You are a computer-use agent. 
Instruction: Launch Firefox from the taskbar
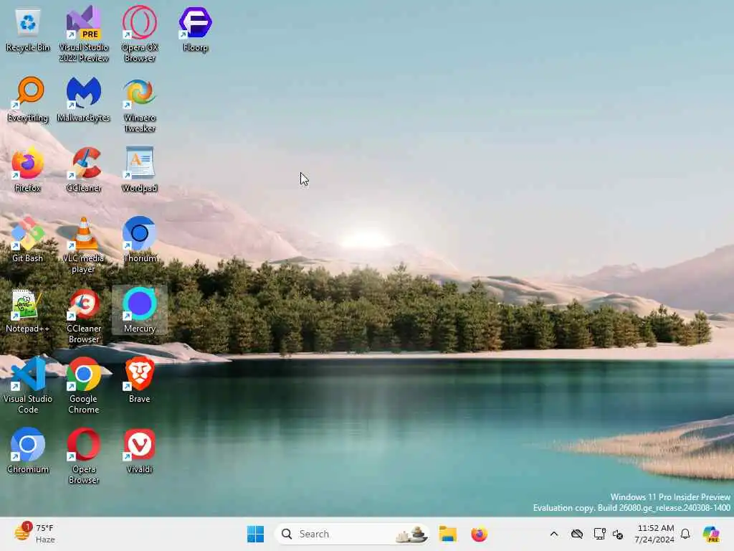point(479,534)
